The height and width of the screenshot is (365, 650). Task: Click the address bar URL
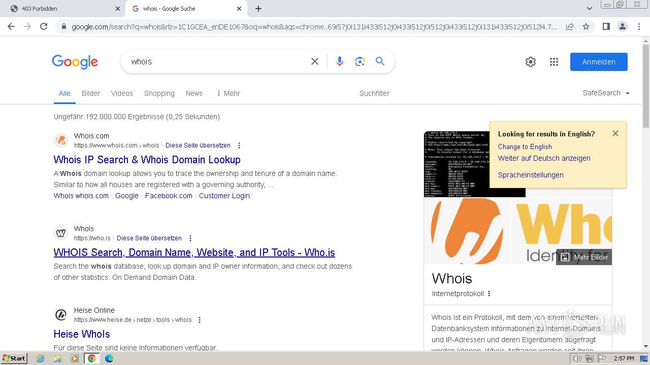314,26
